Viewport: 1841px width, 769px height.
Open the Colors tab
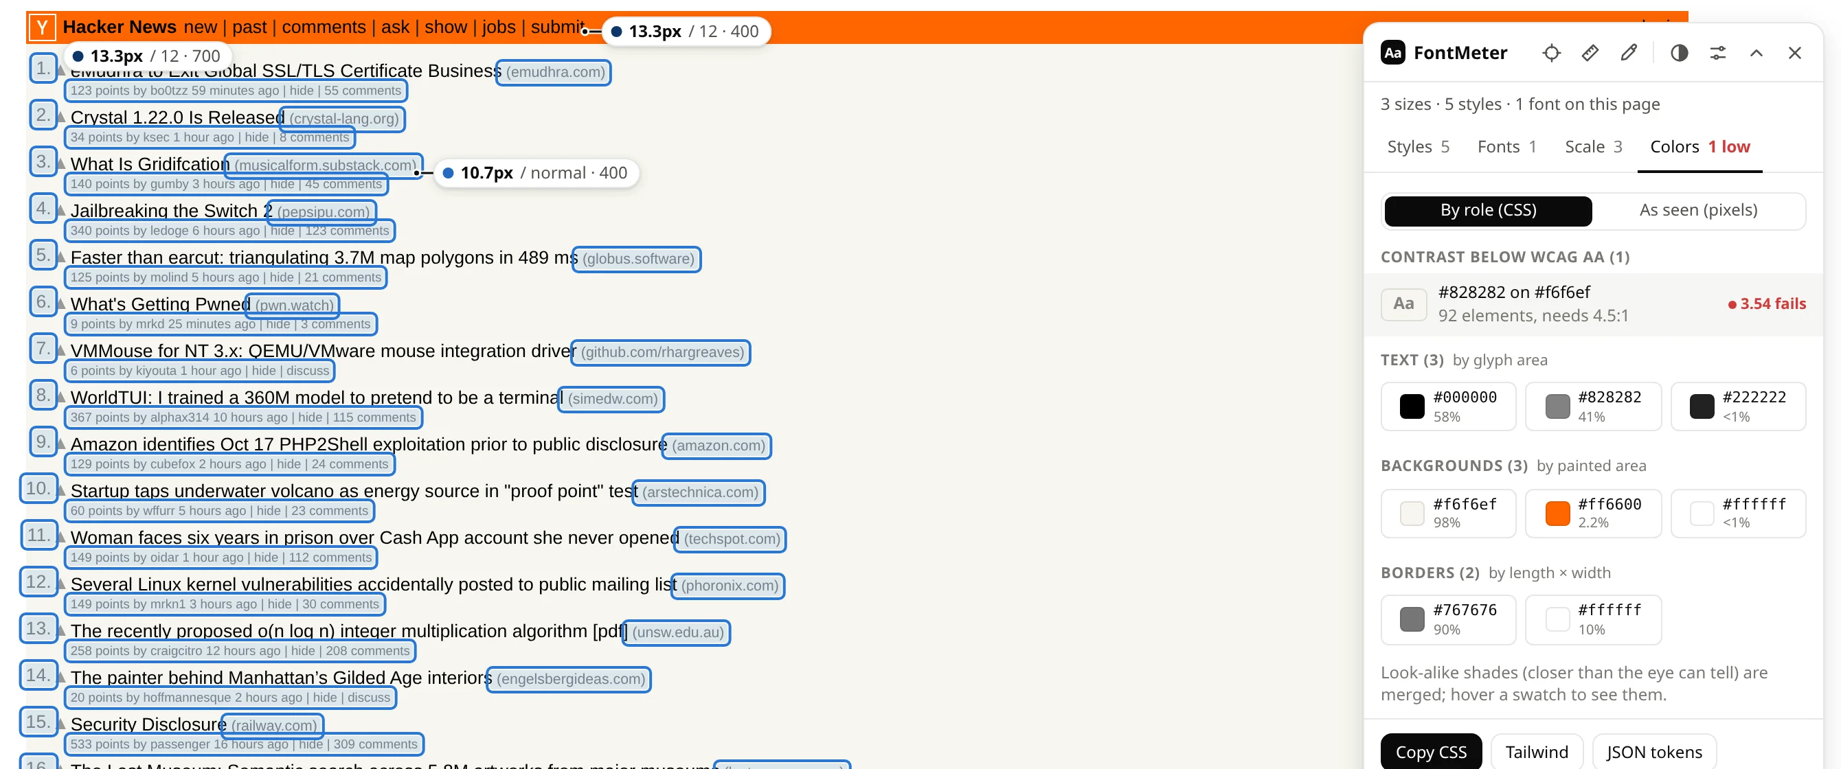click(1699, 146)
